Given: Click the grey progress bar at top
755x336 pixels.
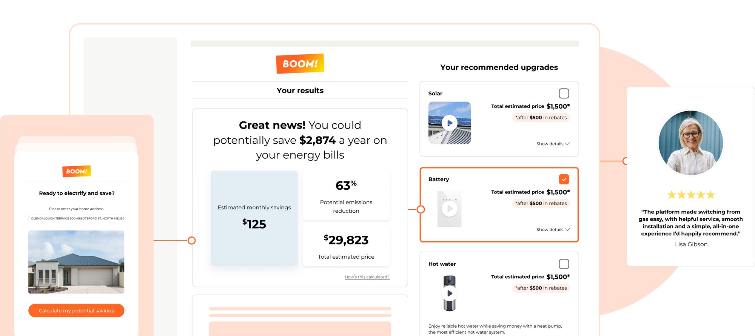Looking at the screenshot, I should [x=384, y=44].
